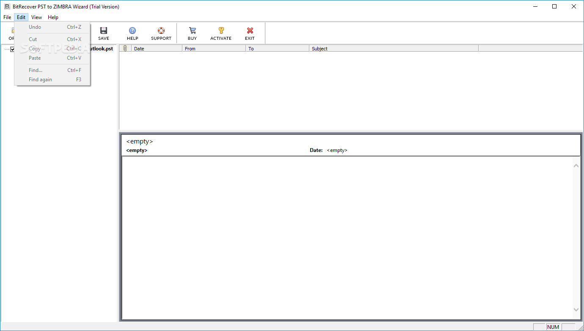Close the BitRecover window
The image size is (584, 331).
point(574,6)
